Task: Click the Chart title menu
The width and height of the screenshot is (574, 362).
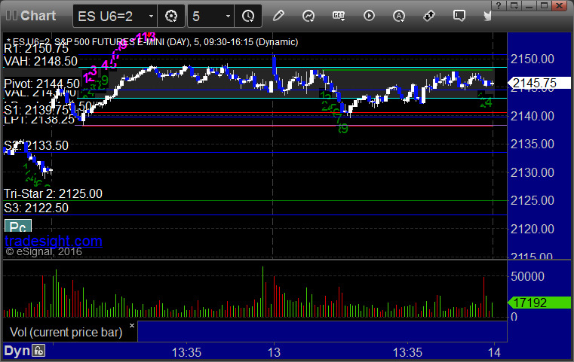Action: tap(38, 16)
